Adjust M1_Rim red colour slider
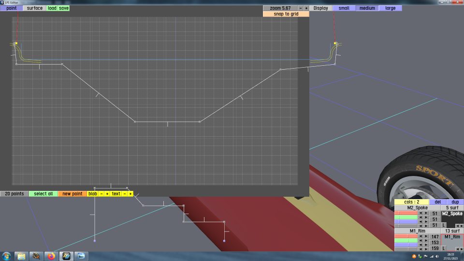The width and height of the screenshot is (464, 261). 406,236
